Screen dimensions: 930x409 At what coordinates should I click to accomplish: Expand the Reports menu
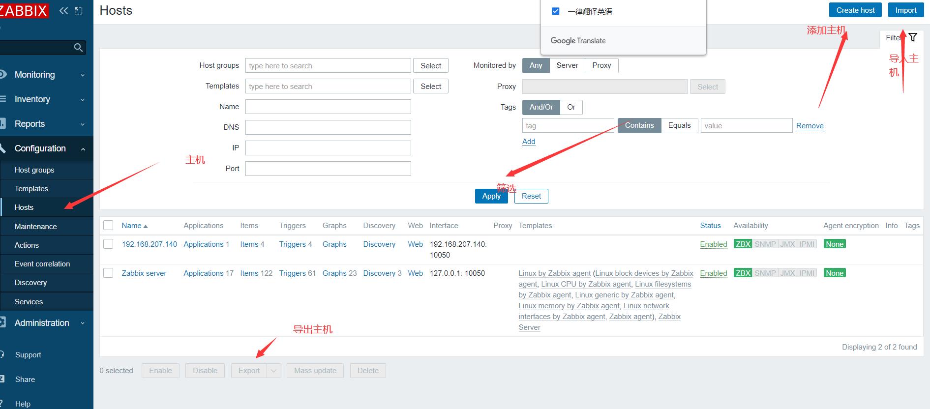[x=46, y=124]
